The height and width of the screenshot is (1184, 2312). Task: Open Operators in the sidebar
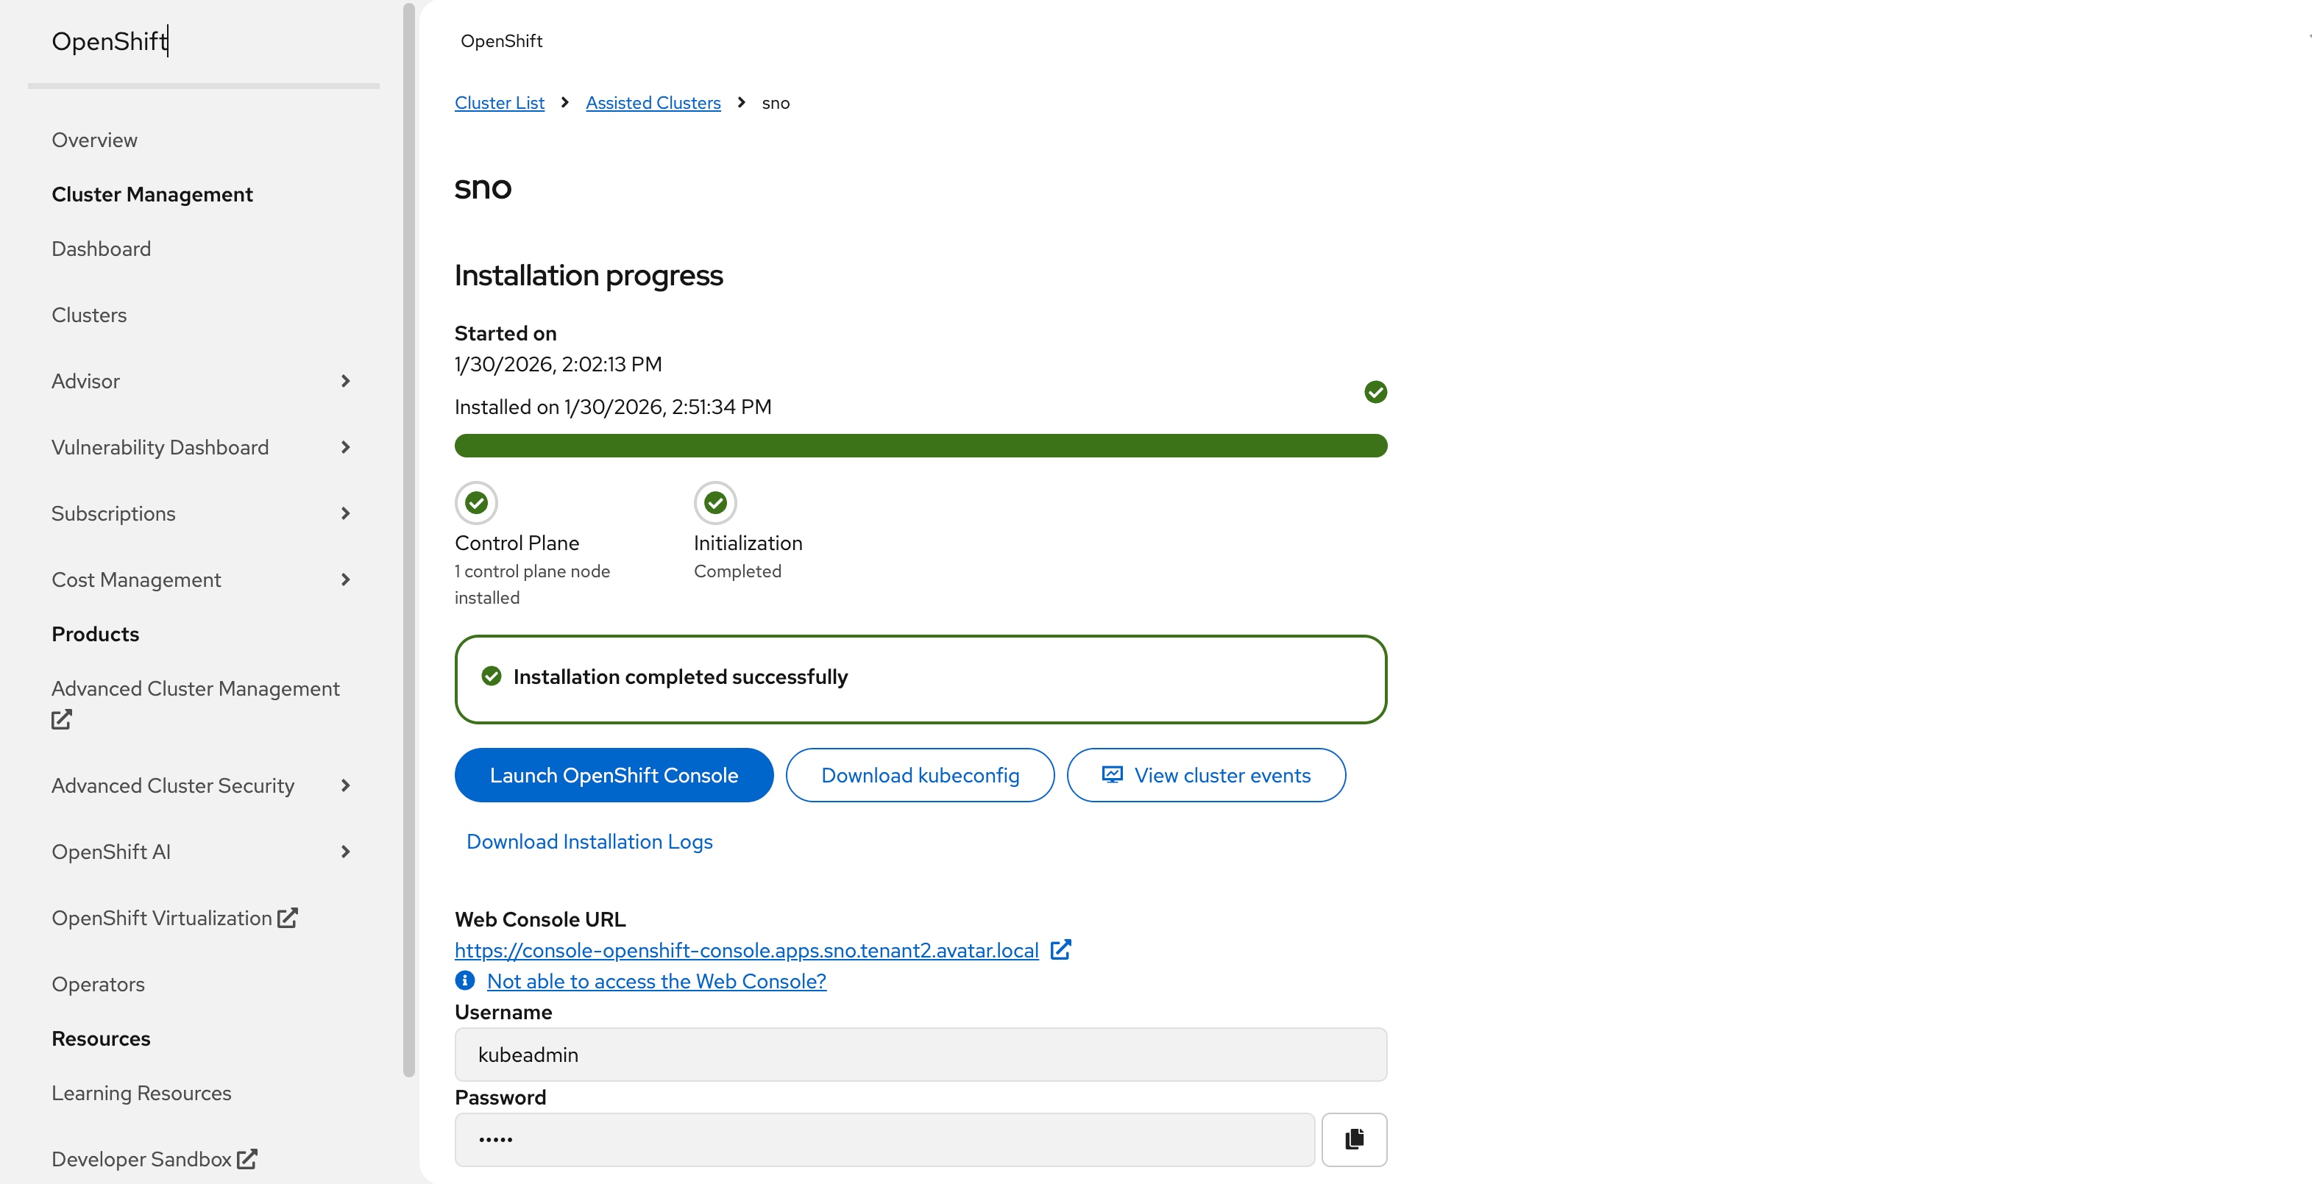pyautogui.click(x=98, y=984)
